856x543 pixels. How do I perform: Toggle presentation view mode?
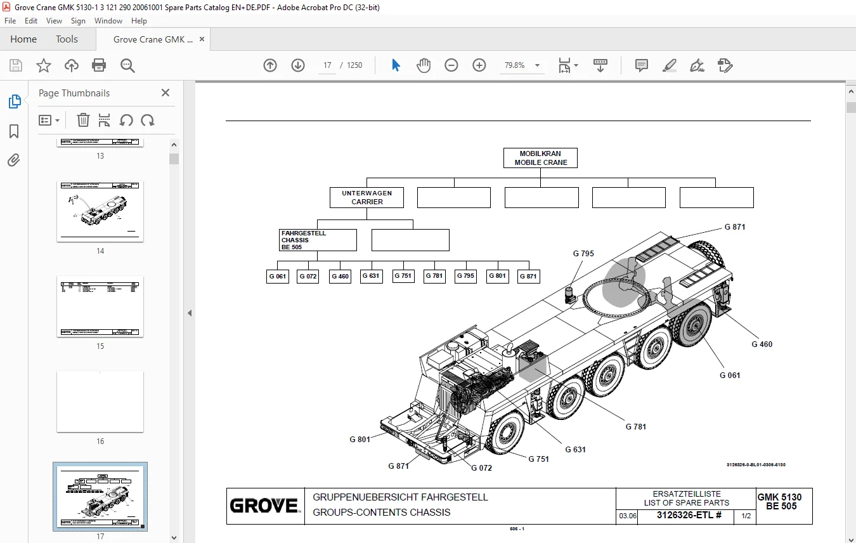pyautogui.click(x=600, y=65)
